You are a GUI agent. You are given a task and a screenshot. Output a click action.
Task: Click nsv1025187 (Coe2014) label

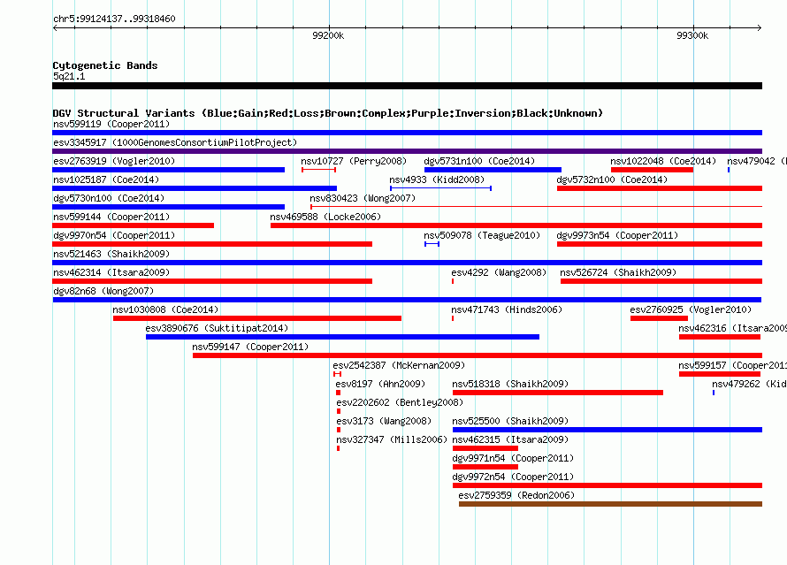(106, 179)
